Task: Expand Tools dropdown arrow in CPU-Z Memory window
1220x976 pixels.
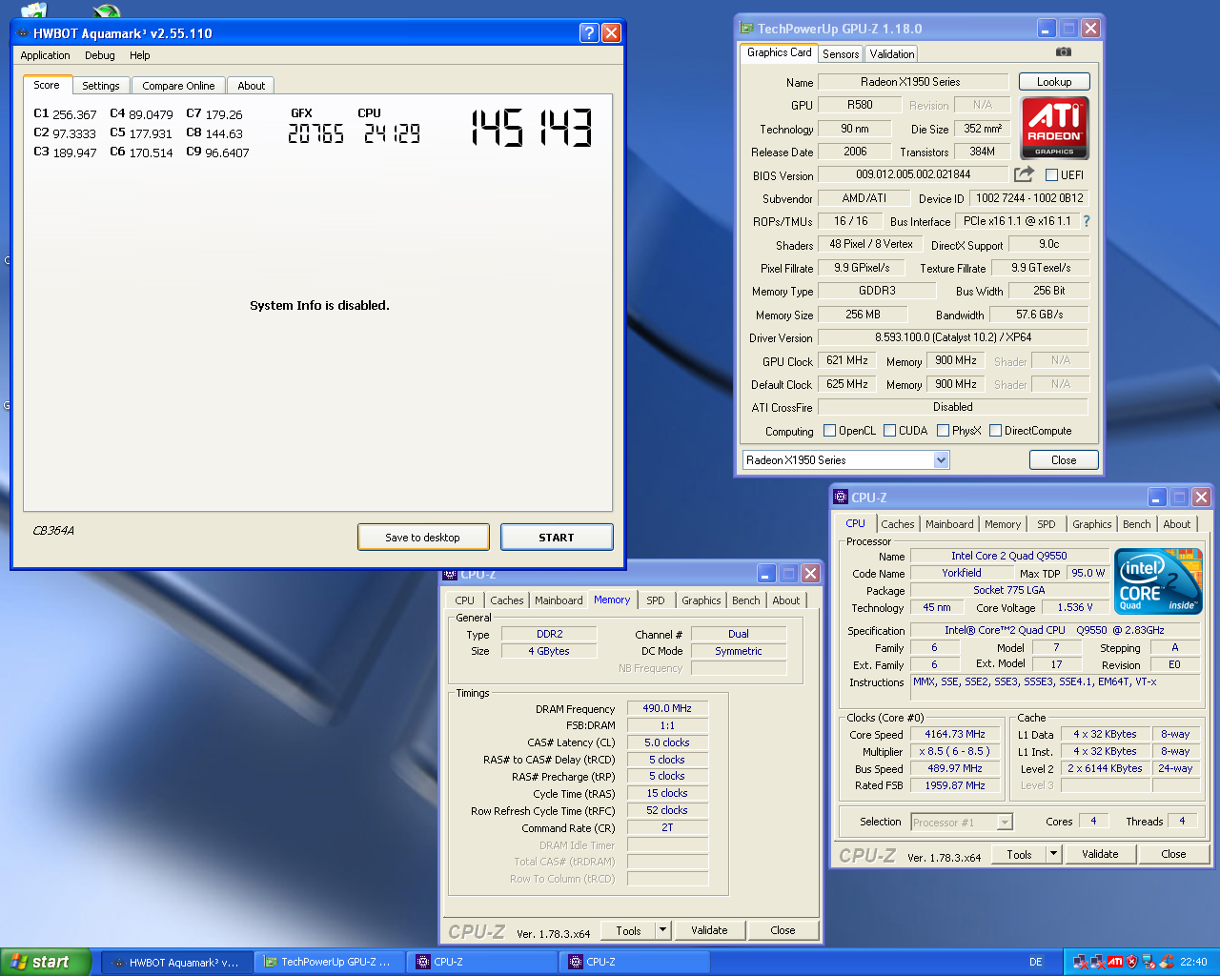Action: 662,930
